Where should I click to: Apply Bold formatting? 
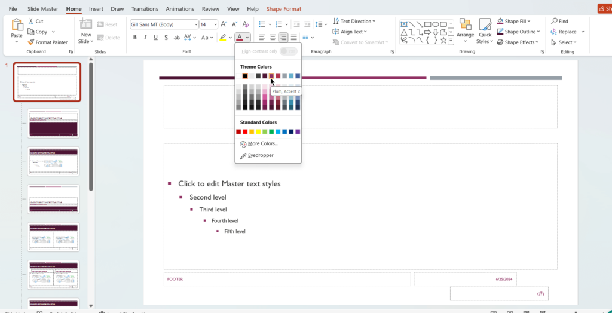135,38
